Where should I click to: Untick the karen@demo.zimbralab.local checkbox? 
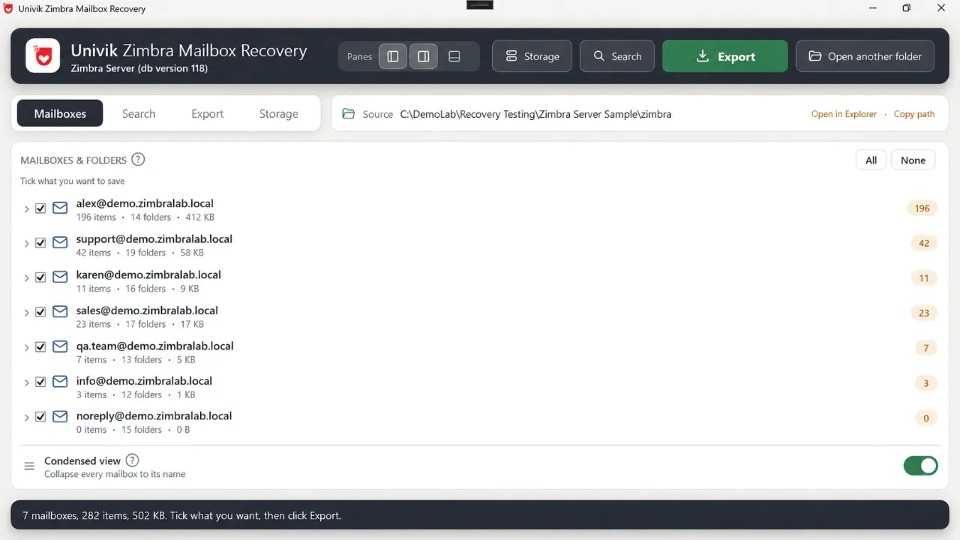[x=40, y=277]
